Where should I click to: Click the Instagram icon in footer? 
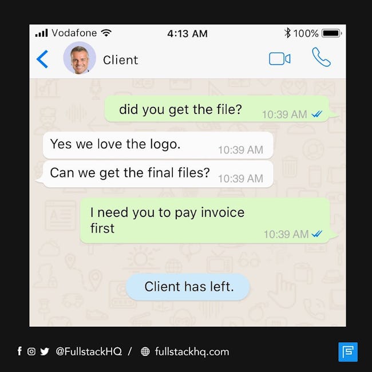31,351
